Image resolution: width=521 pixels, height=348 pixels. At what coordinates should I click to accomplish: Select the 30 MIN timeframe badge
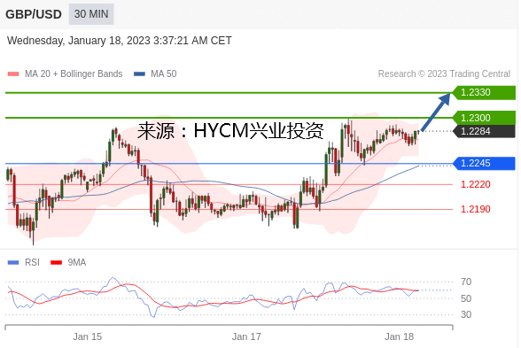click(91, 14)
